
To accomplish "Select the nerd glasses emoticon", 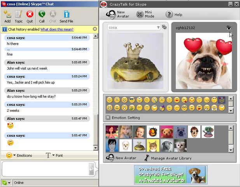I will point(184,108).
